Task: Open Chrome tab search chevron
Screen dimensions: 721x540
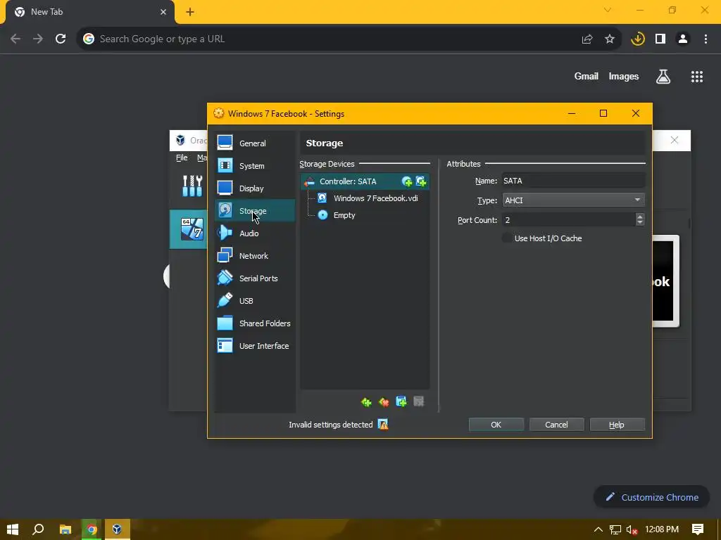Action: pyautogui.click(x=608, y=10)
